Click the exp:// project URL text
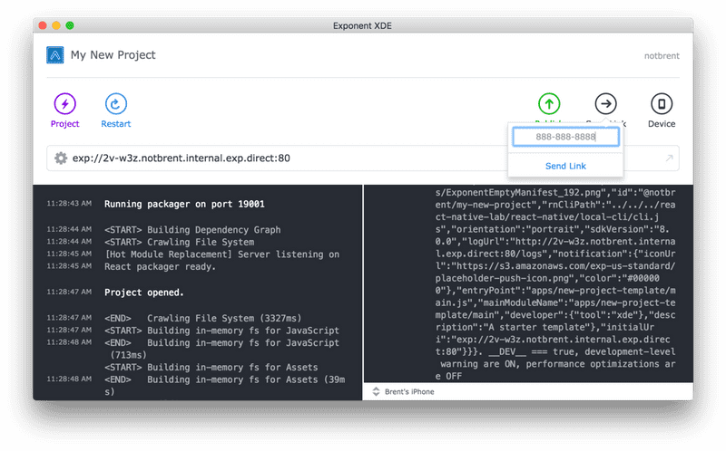The width and height of the screenshot is (726, 451). (x=181, y=158)
